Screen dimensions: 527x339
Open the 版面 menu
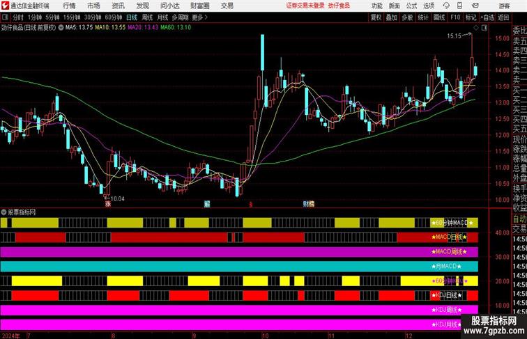tap(395, 6)
